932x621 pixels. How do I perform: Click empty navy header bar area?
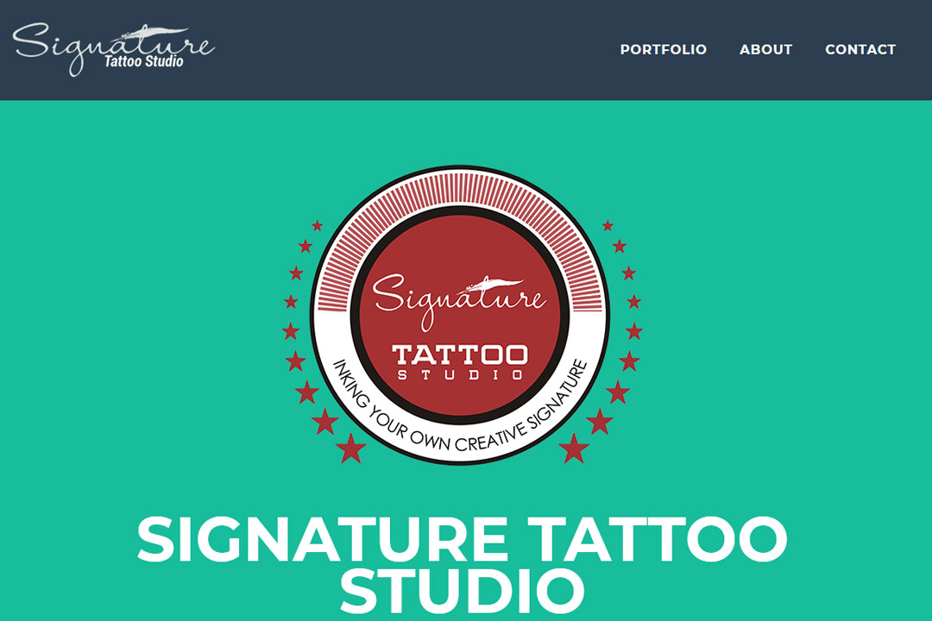pos(416,49)
